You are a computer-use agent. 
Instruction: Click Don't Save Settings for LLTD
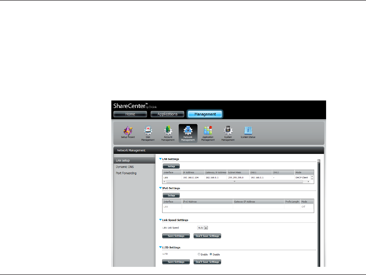tap(207, 262)
